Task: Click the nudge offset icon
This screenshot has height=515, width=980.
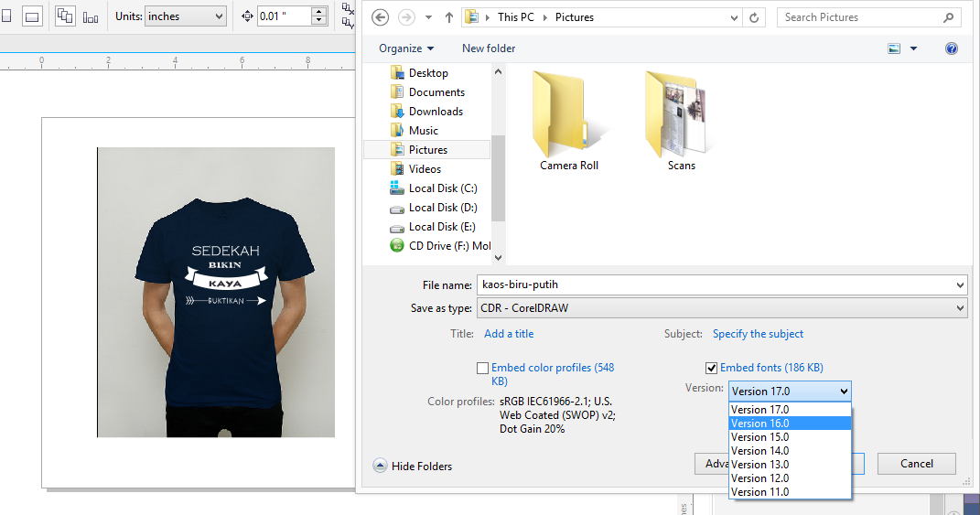Action: pos(247,16)
